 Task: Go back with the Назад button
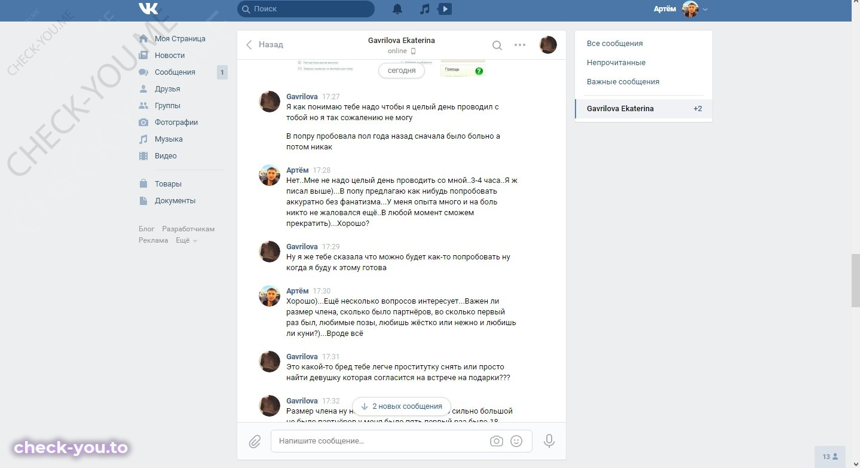coord(264,45)
